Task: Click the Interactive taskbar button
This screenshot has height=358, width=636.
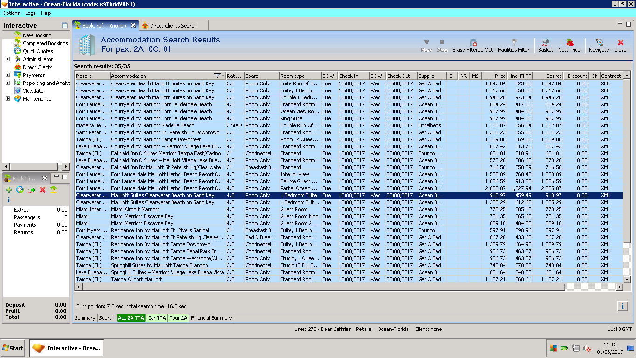Action: (67, 348)
